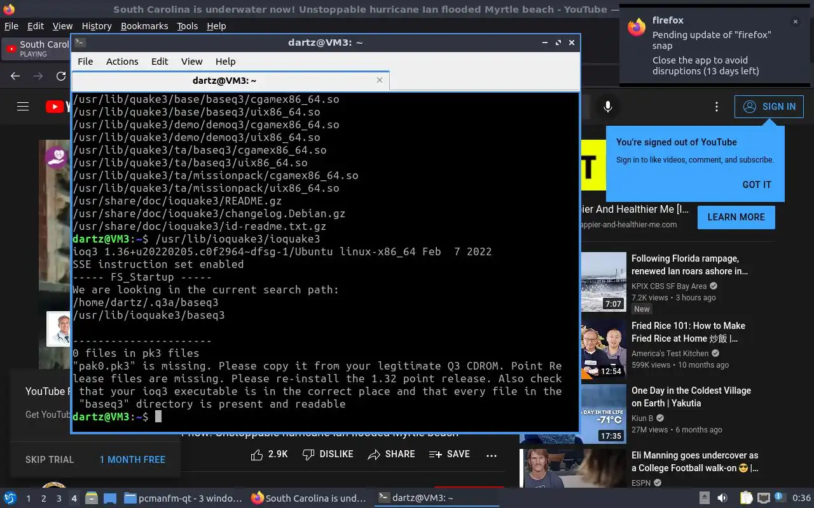The image size is (814, 508).
Task: Open the Firefox History menu
Action: pyautogui.click(x=97, y=26)
